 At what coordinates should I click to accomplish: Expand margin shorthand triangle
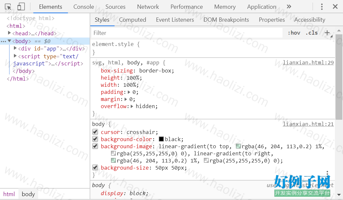(x=126, y=99)
